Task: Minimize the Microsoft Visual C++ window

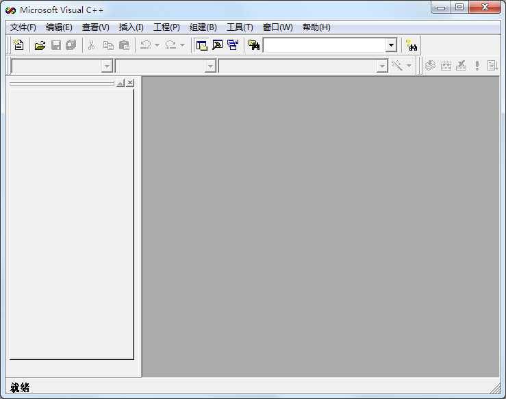Action: click(x=441, y=7)
